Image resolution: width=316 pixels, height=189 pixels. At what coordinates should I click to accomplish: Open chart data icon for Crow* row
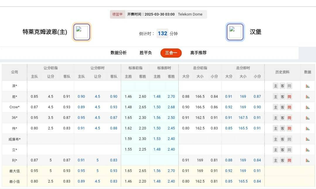[x=308, y=107]
